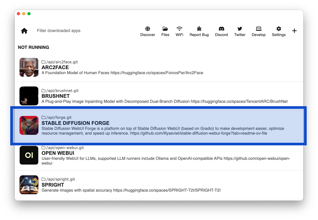The height and width of the screenshot is (220, 318).
Task: Click the plus icon to add an app
Action: coord(294,30)
